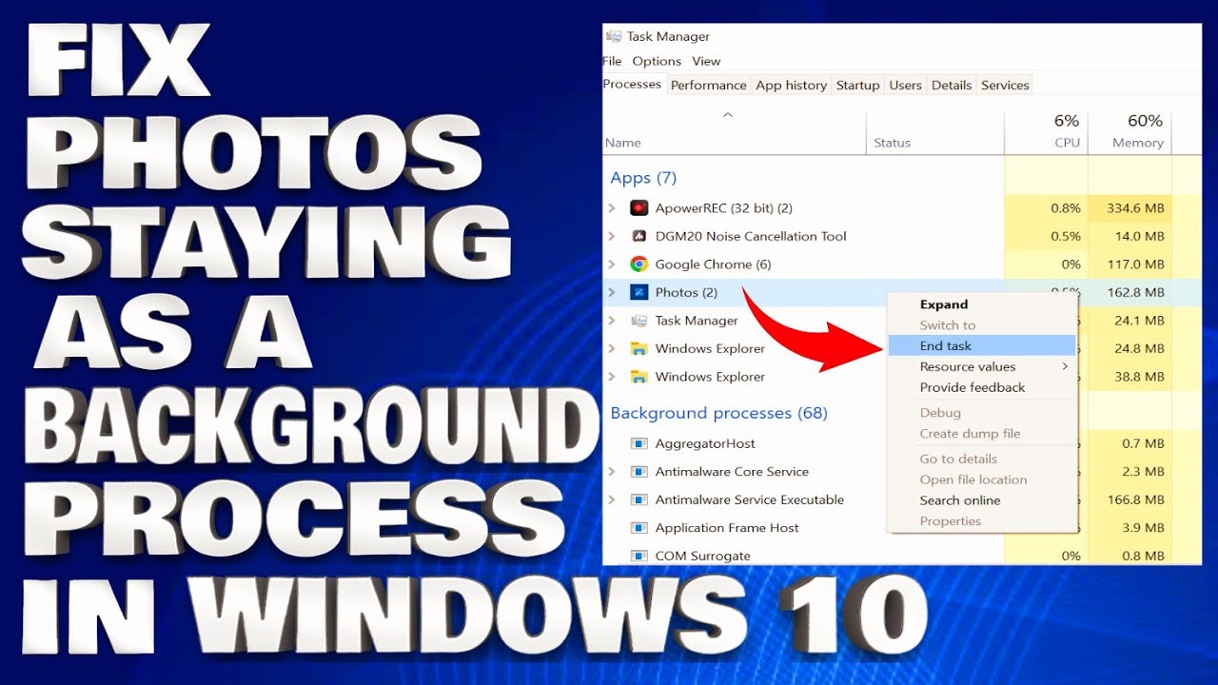This screenshot has width=1218, height=685.
Task: Select the COM Surrogate process name
Action: (x=702, y=556)
